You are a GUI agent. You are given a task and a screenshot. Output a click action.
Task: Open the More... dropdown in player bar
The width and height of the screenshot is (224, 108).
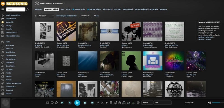click(x=163, y=103)
